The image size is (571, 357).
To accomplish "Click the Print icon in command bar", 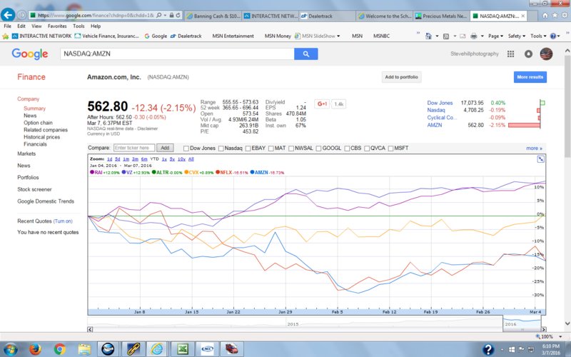I will coord(473,36).
